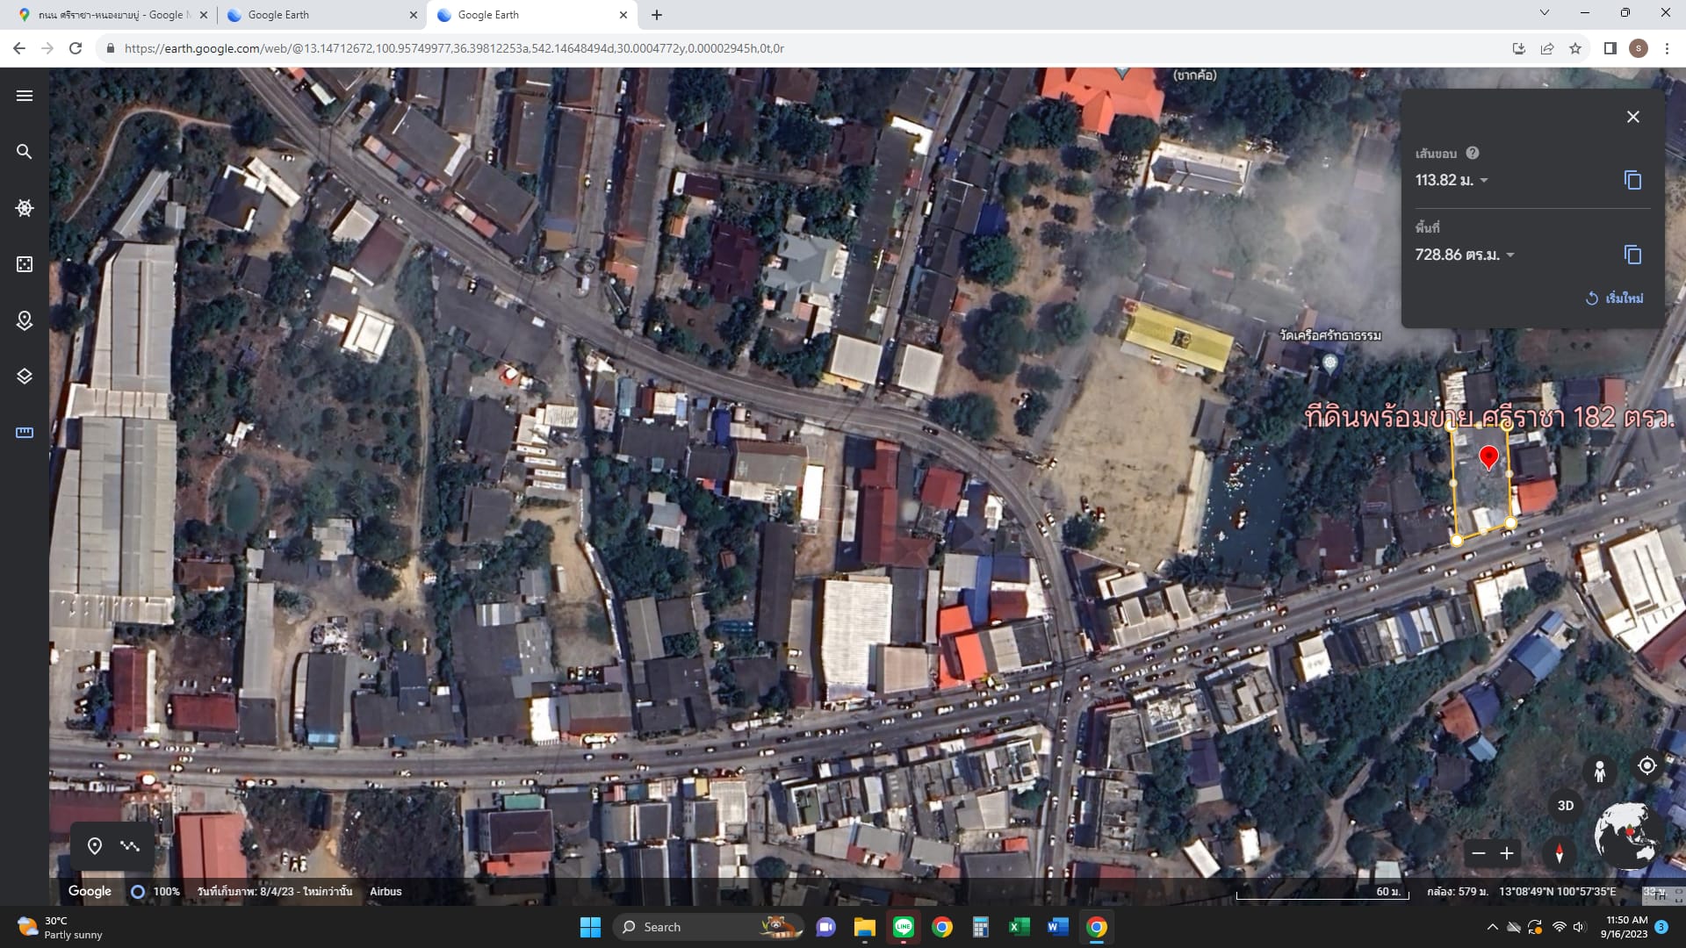Copy the area value 728.86 sq m
This screenshot has width=1686, height=948.
click(1632, 255)
